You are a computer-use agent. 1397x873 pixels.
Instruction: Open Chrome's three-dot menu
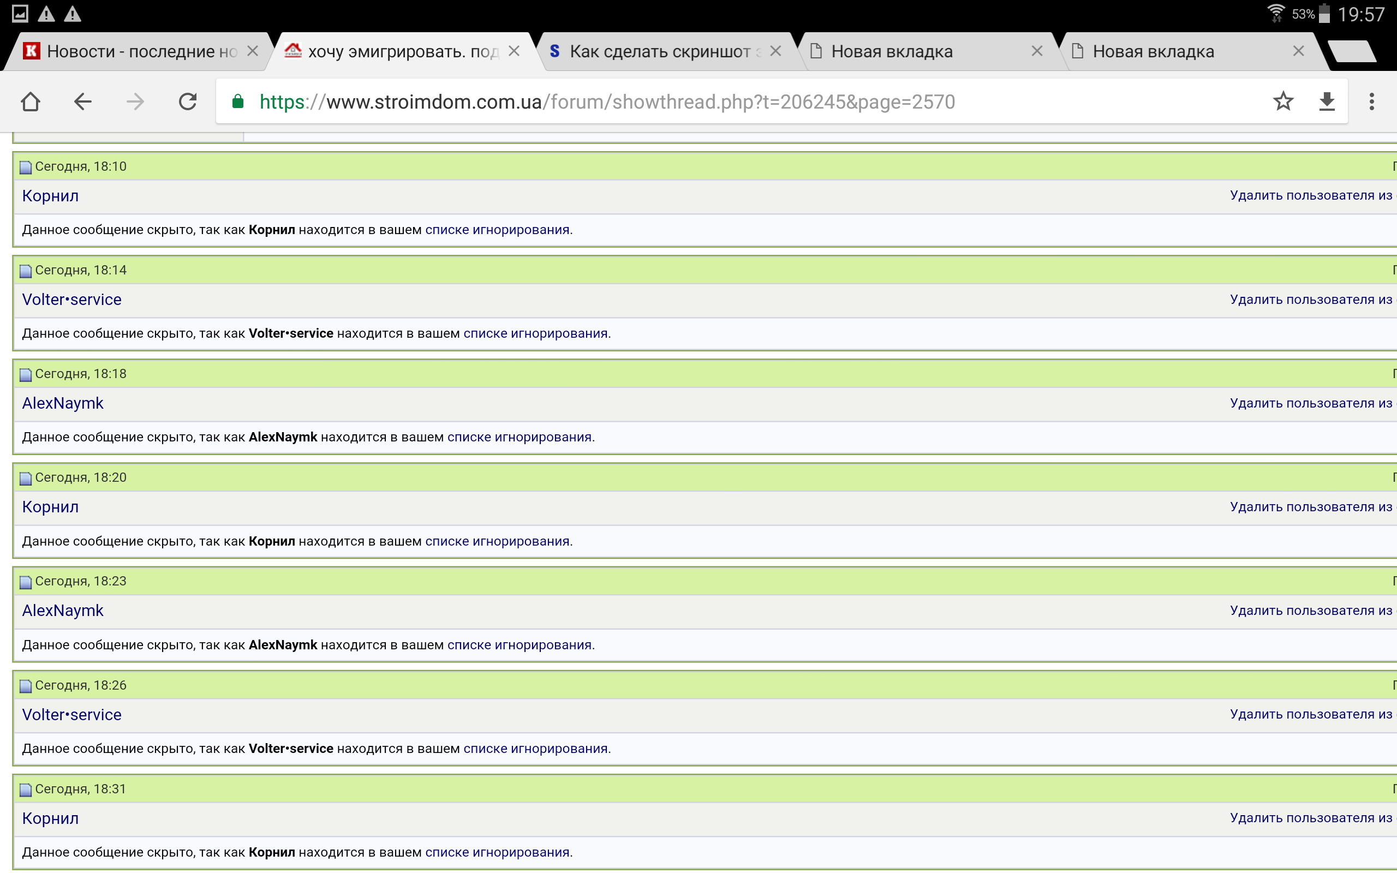[1372, 101]
